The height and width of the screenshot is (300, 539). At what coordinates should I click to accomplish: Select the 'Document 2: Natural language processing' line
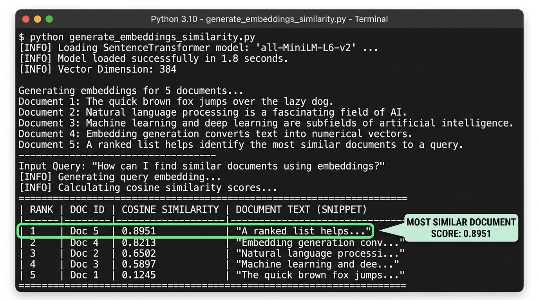[x=213, y=112]
